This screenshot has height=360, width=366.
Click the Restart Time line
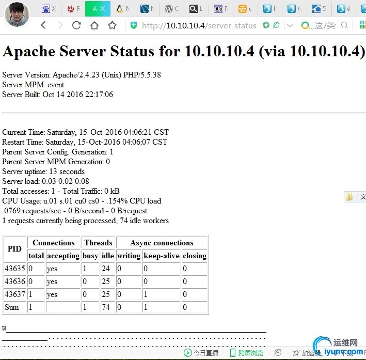85,142
